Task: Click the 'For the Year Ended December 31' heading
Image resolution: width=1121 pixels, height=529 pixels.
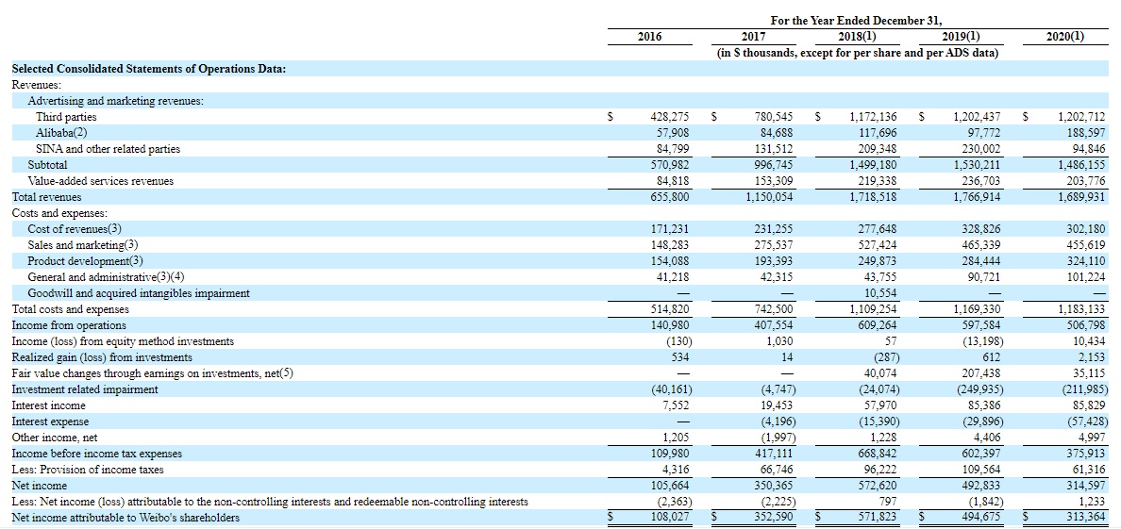Action: (857, 21)
